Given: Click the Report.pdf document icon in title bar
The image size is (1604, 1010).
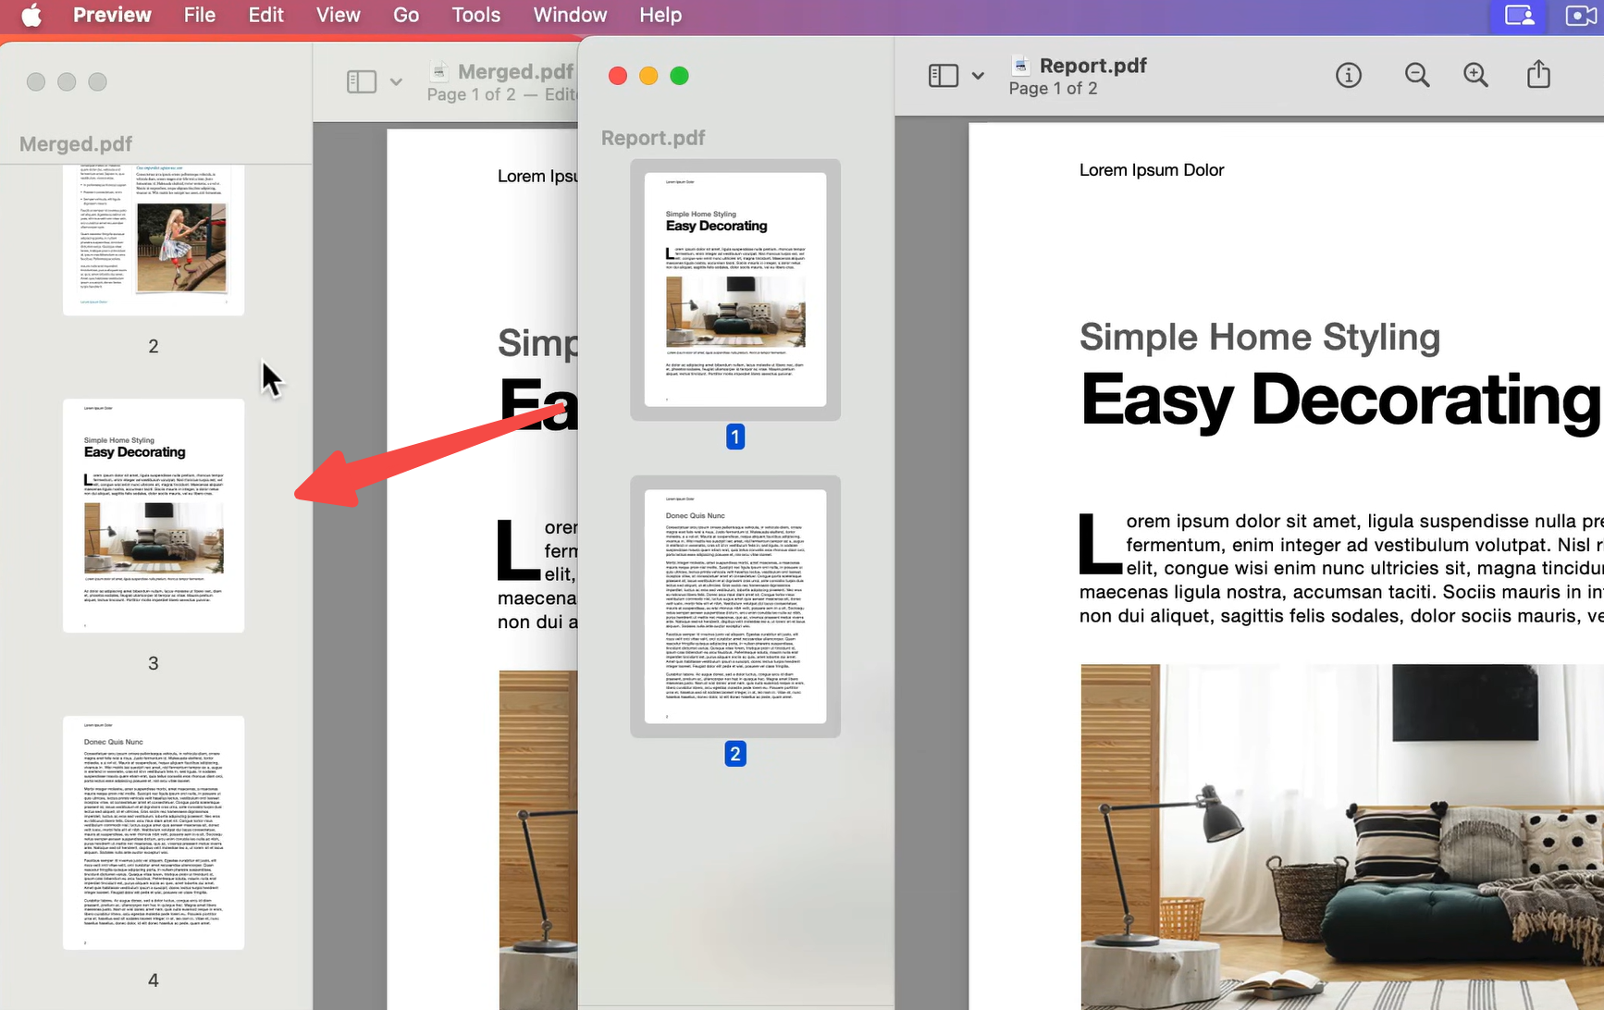Looking at the screenshot, I should (x=1021, y=65).
